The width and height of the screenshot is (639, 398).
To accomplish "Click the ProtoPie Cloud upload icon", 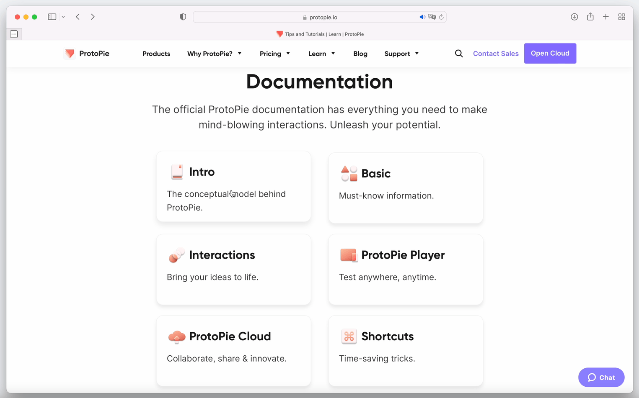I will tap(176, 336).
